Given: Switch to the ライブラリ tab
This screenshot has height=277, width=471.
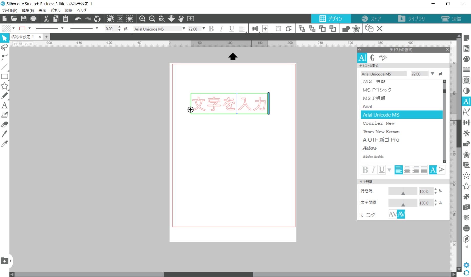Looking at the screenshot, I should tap(411, 19).
